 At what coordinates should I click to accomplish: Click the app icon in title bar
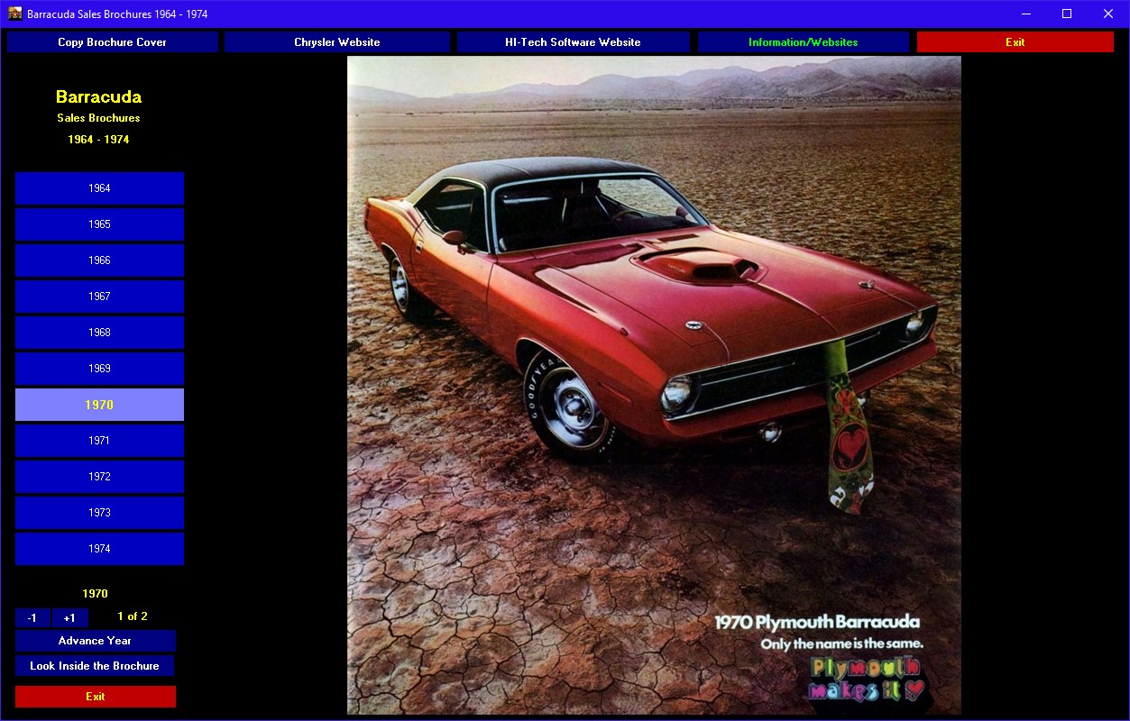(15, 14)
